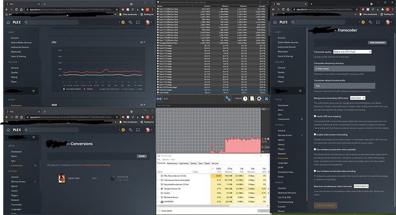396x215 pixels.
Task: Click back arrow in CPU dashboard browser window
Action: [x=7, y=9]
